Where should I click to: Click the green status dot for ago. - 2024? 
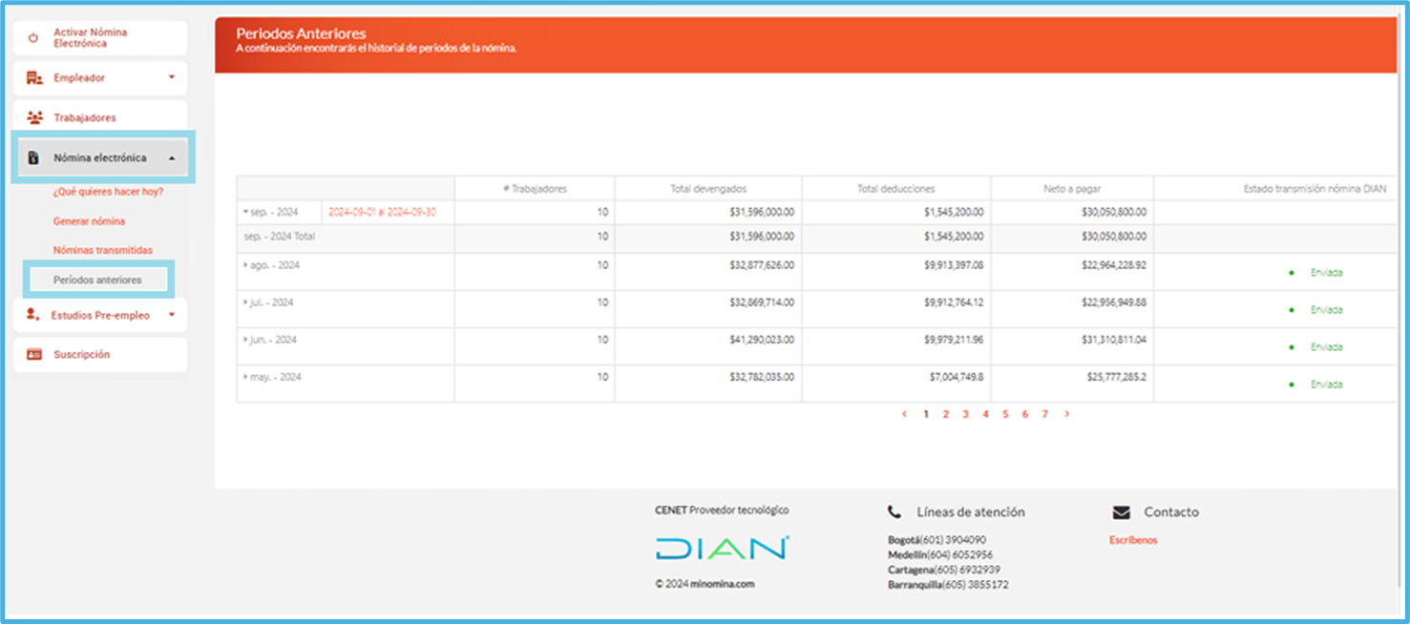(x=1292, y=273)
